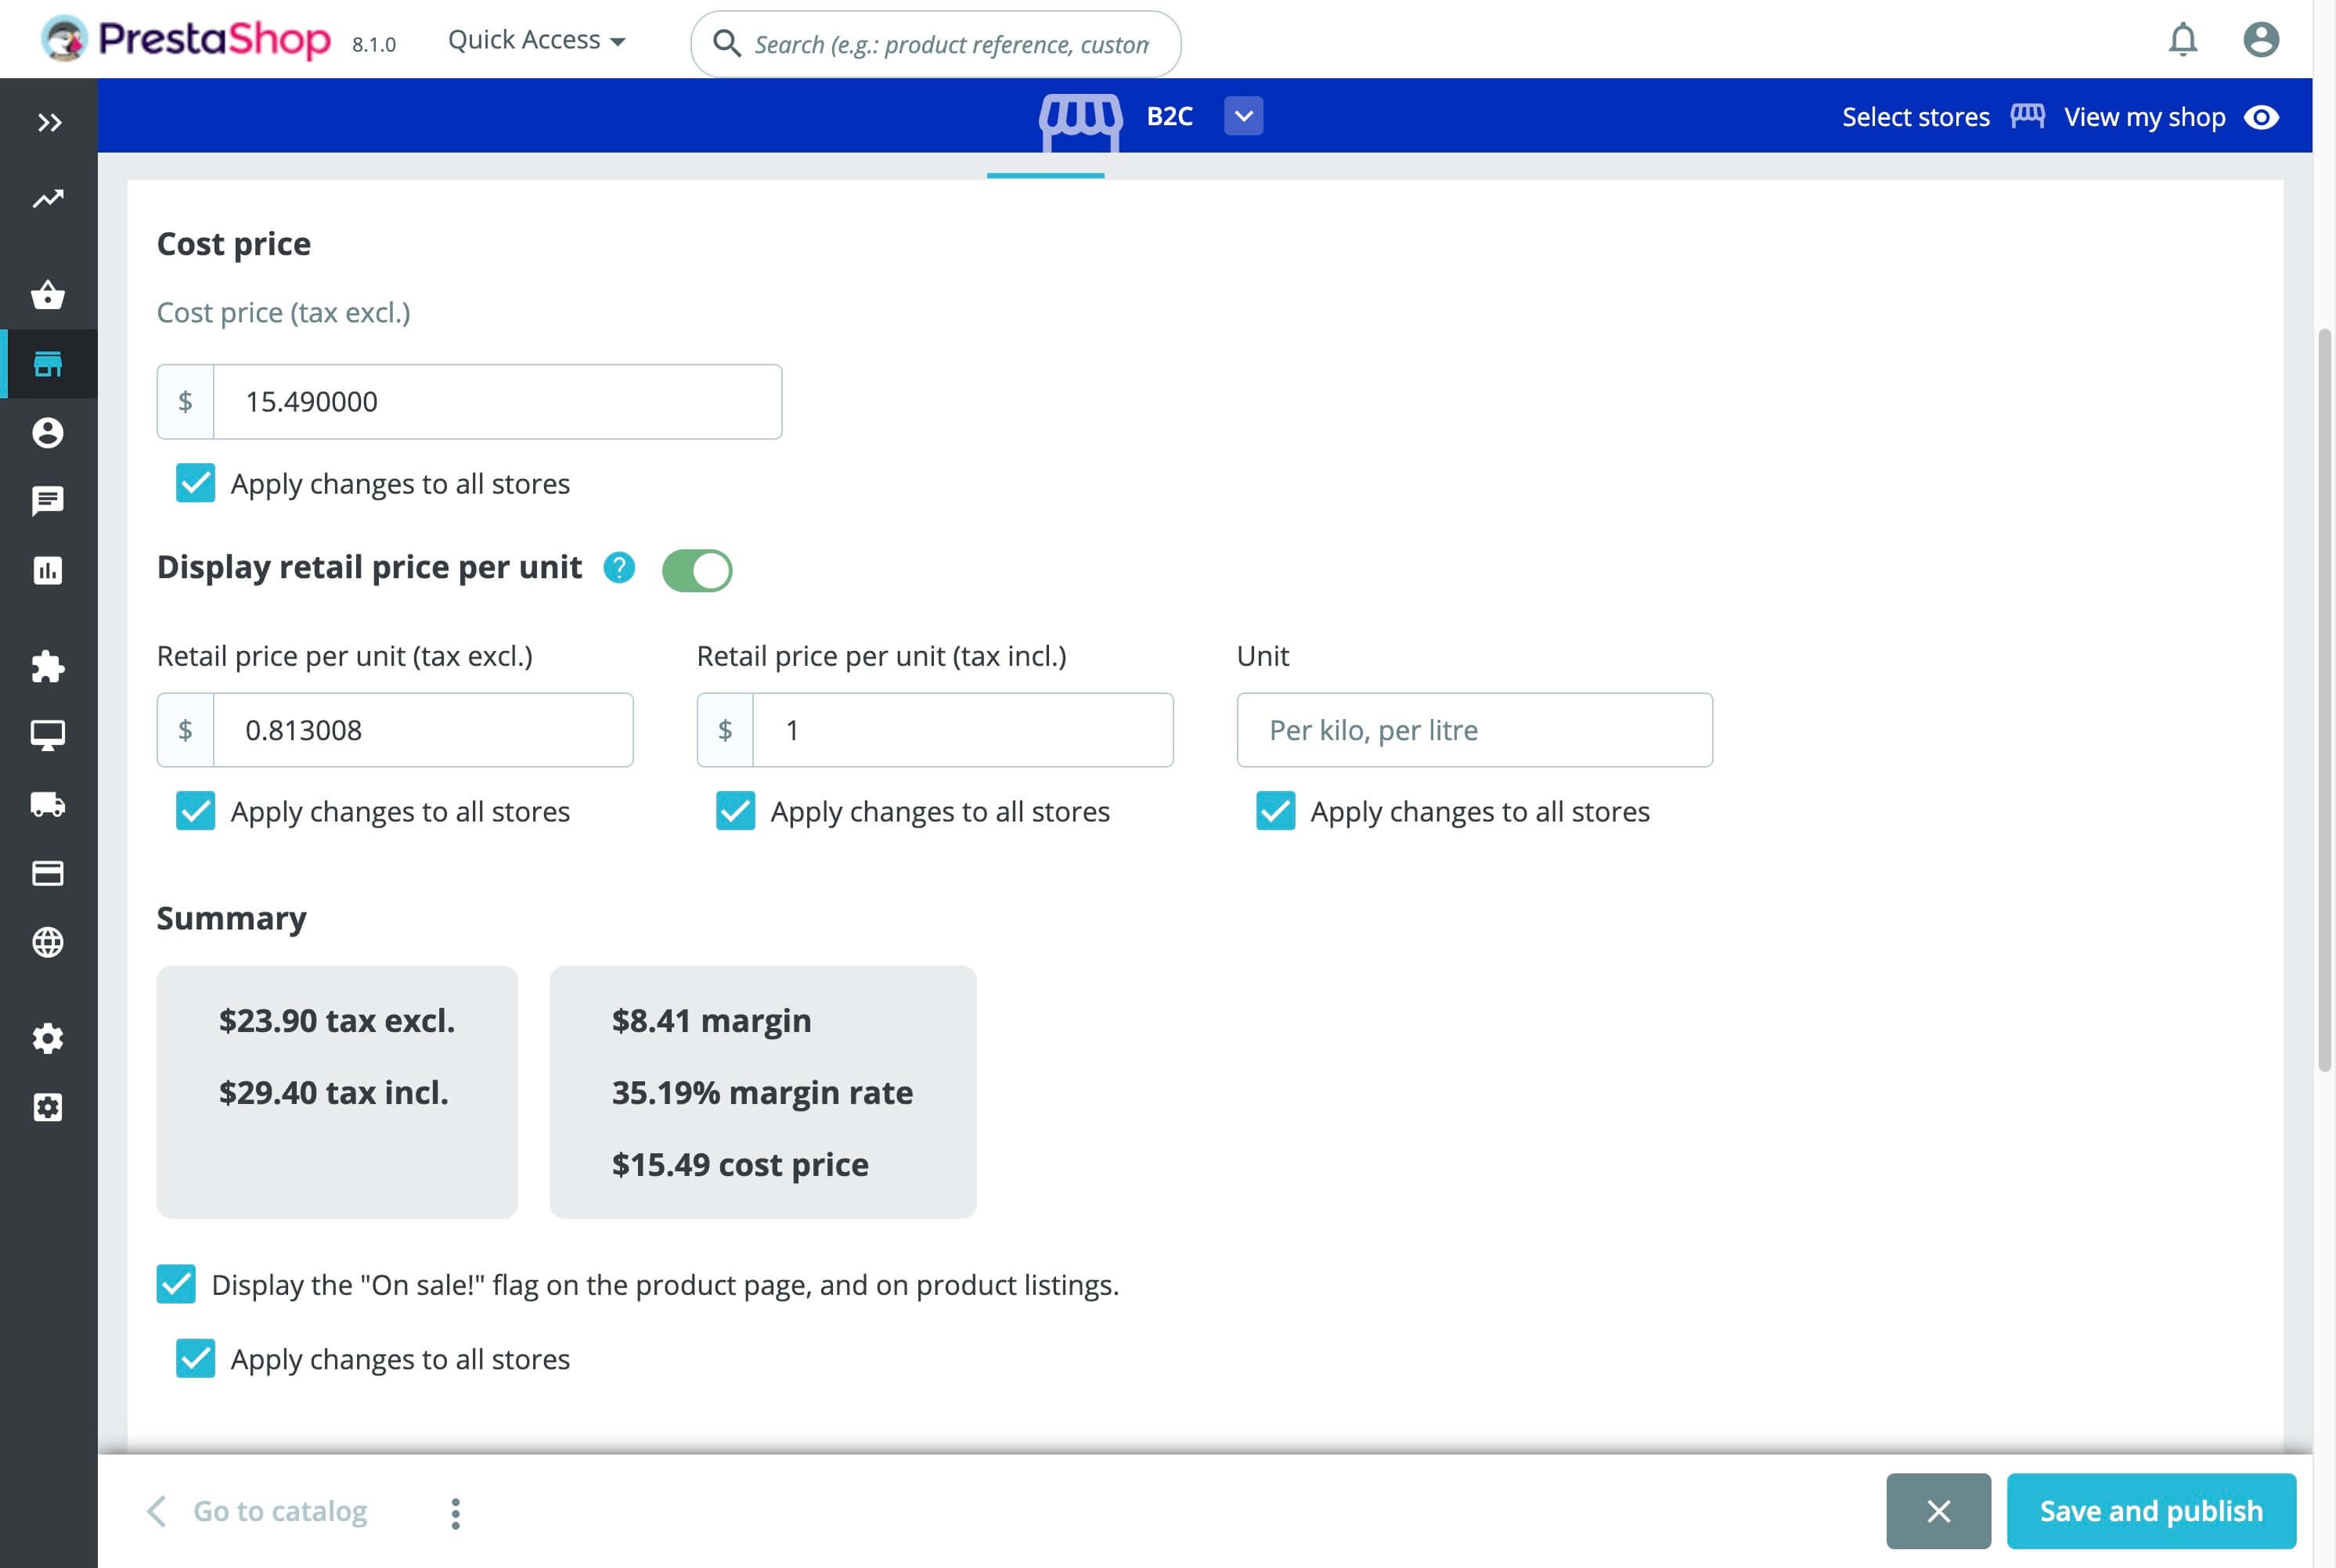Open the Dashboard trending icon
2336x1568 pixels.
[x=48, y=199]
